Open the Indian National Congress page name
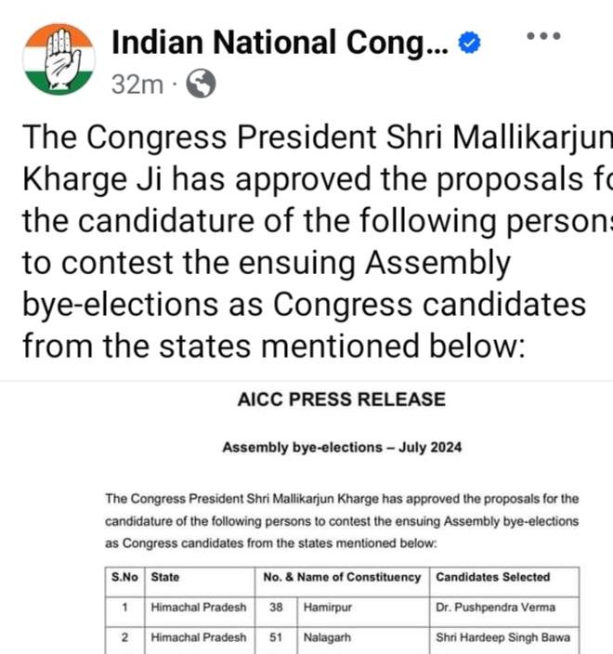Viewport: 613px width, 654px height. tap(280, 43)
